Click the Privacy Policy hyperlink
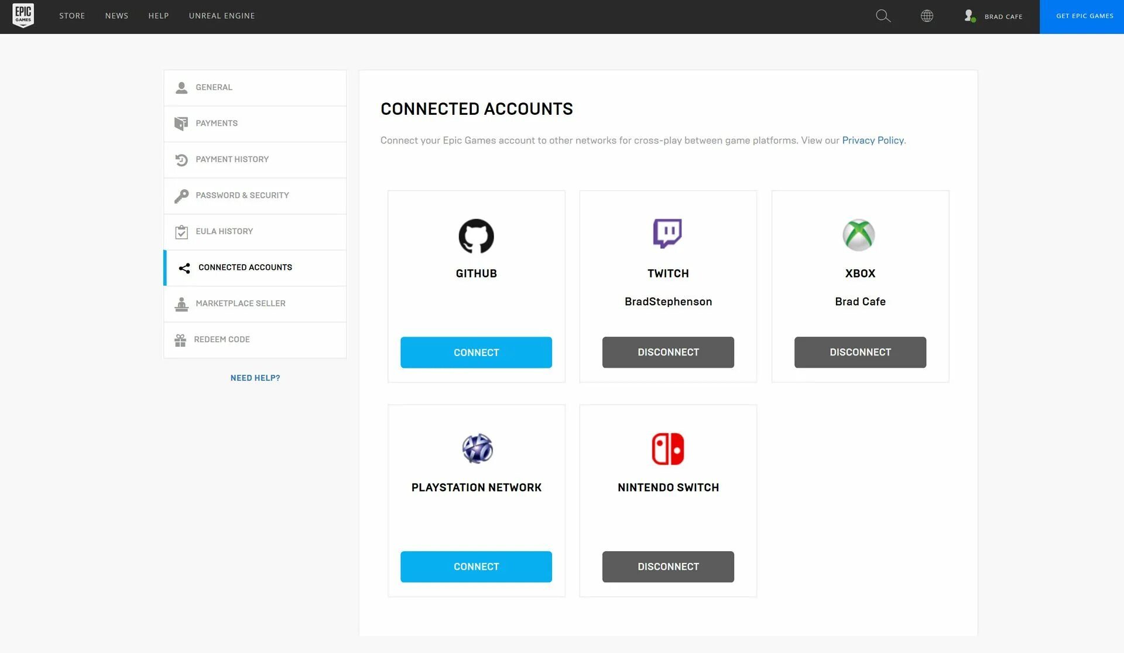This screenshot has width=1124, height=653. tap(872, 140)
